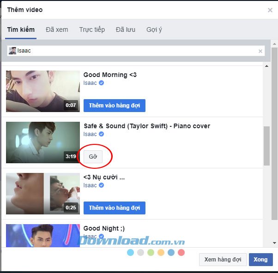Click the verified badge under Nụ cười
278x273 pixels.
101,185
